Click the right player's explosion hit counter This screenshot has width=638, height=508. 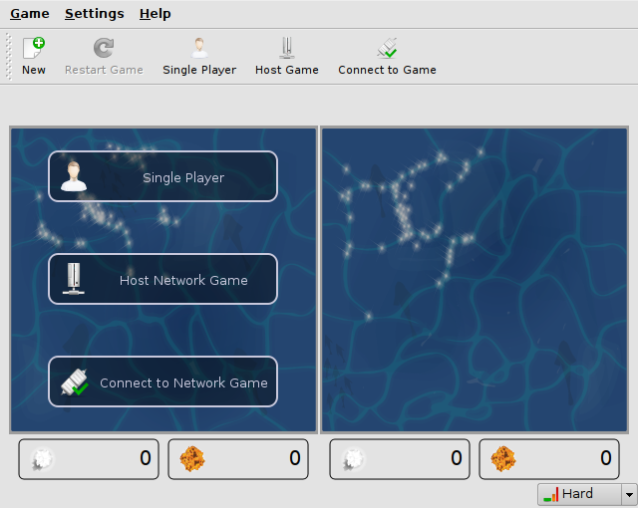click(x=549, y=459)
